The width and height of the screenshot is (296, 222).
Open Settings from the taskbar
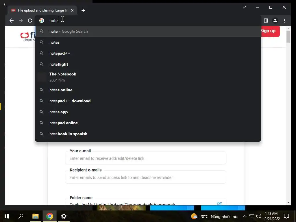tap(64, 216)
